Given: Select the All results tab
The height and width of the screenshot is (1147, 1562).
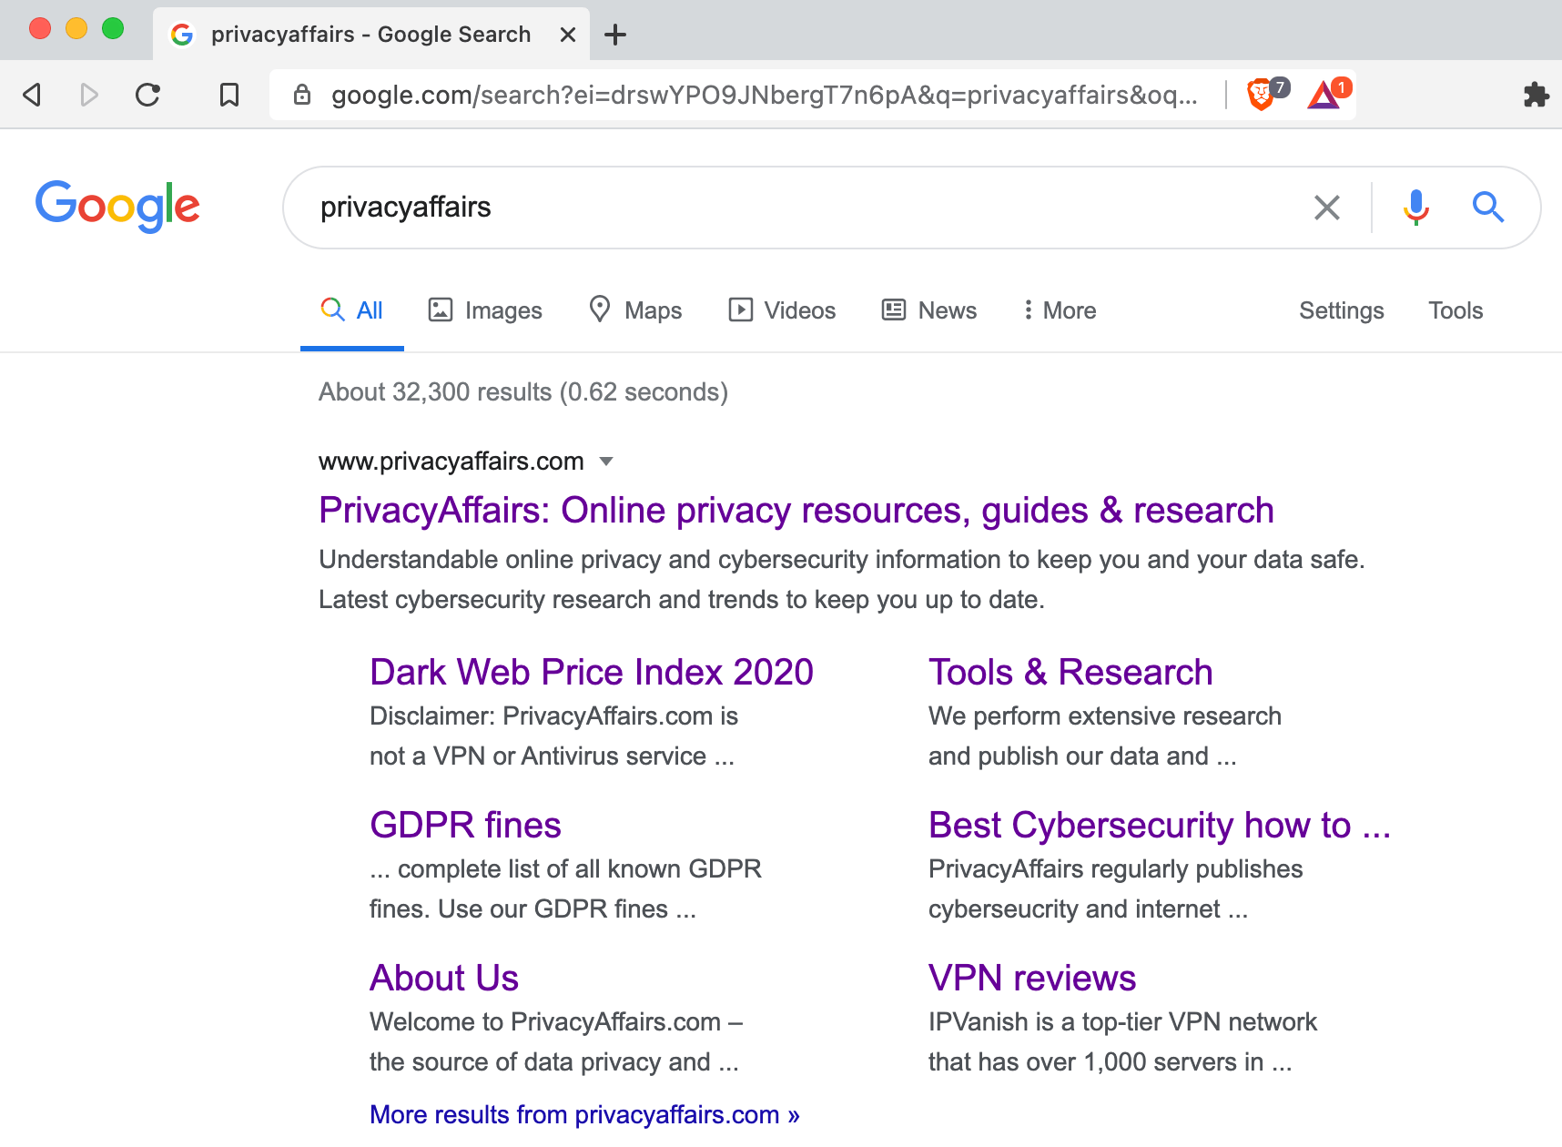Looking at the screenshot, I should [352, 310].
